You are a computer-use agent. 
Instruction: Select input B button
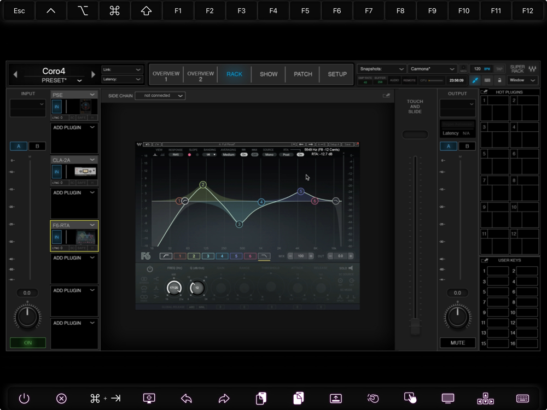[x=37, y=146]
